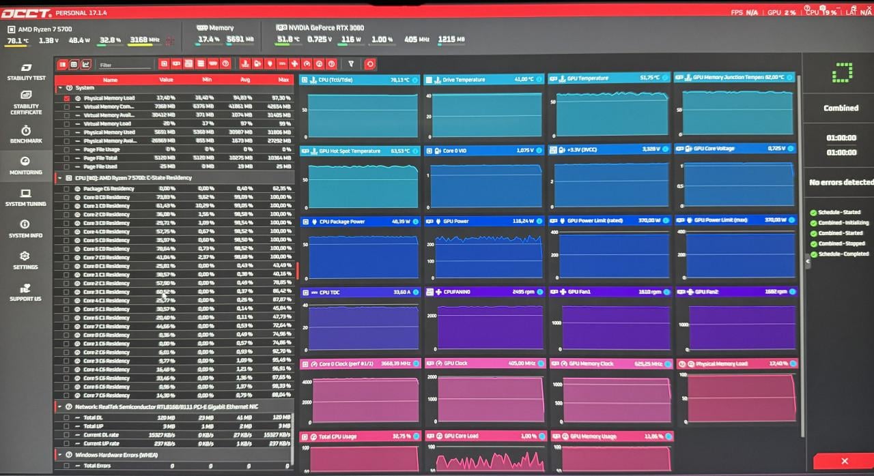Click the Combined test label
The height and width of the screenshot is (476, 874).
841,108
